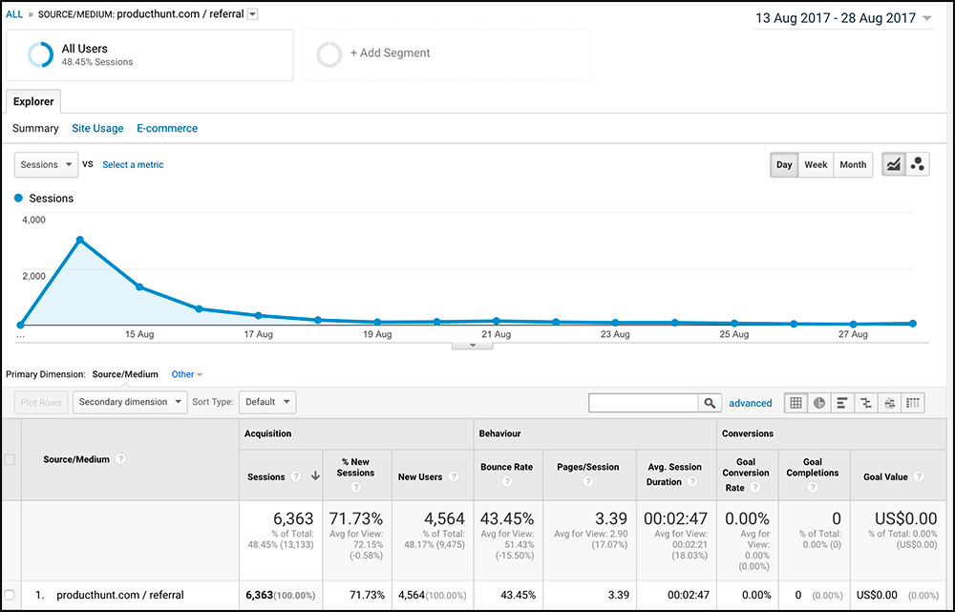Toggle the graph to Week view
This screenshot has height=612, width=955.
pyautogui.click(x=816, y=164)
